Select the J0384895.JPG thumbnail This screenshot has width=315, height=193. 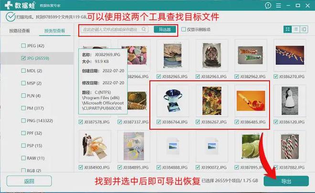[134, 146]
